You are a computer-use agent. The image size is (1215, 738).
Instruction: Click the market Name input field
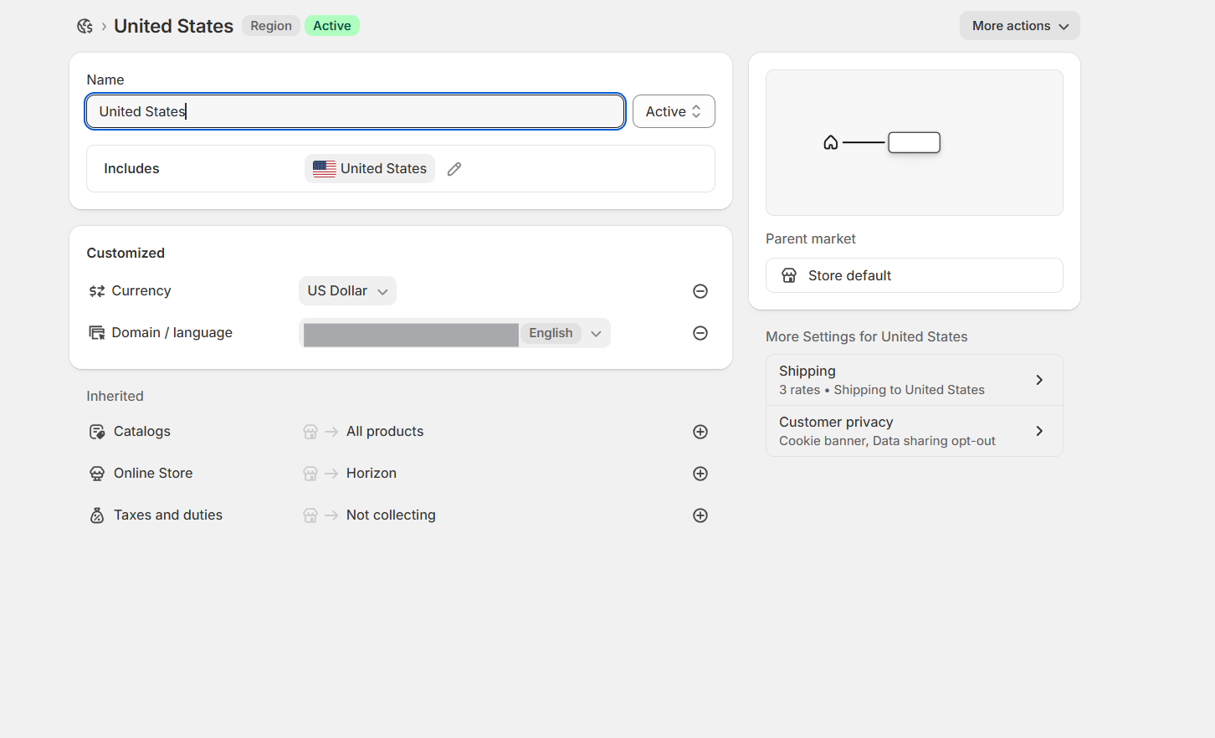point(355,111)
